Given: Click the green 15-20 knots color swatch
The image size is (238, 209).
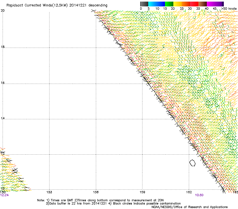Looking at the screenshot, I should pos(169,4).
